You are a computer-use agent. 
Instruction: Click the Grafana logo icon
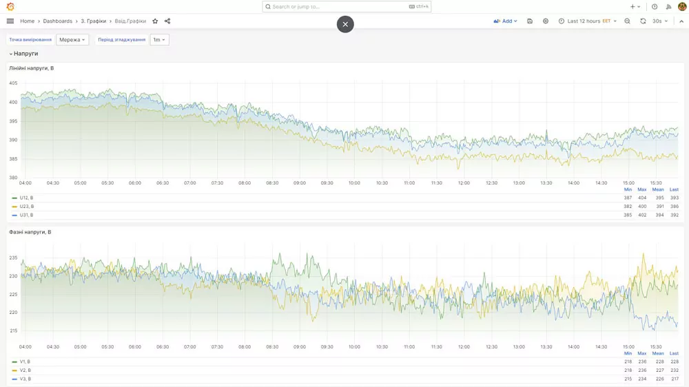pyautogui.click(x=10, y=7)
